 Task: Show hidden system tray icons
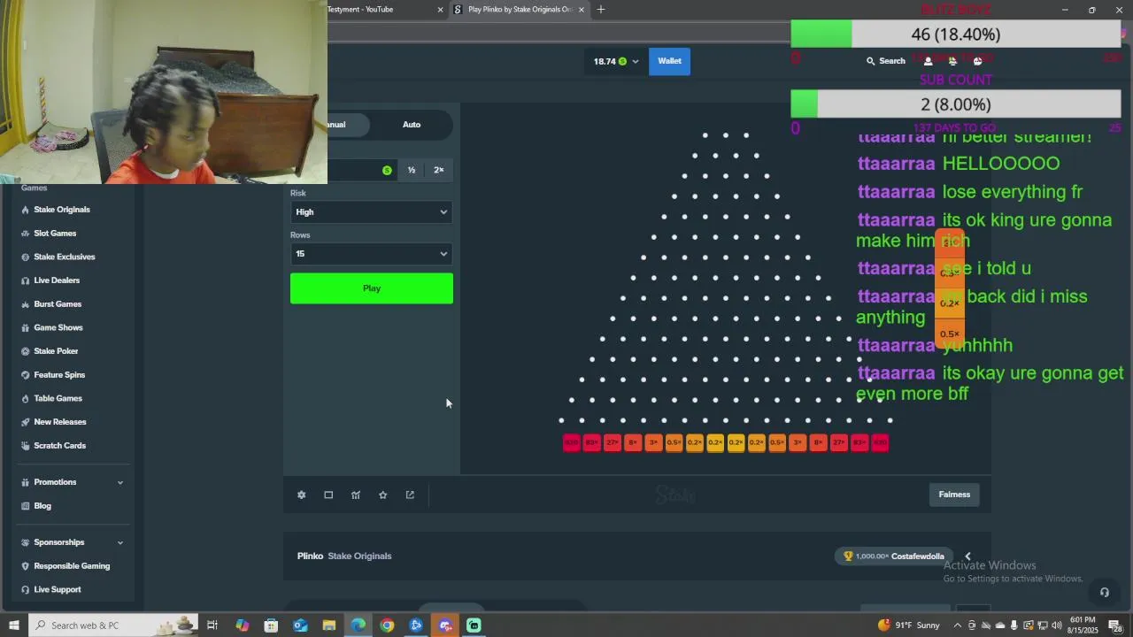[x=957, y=625]
